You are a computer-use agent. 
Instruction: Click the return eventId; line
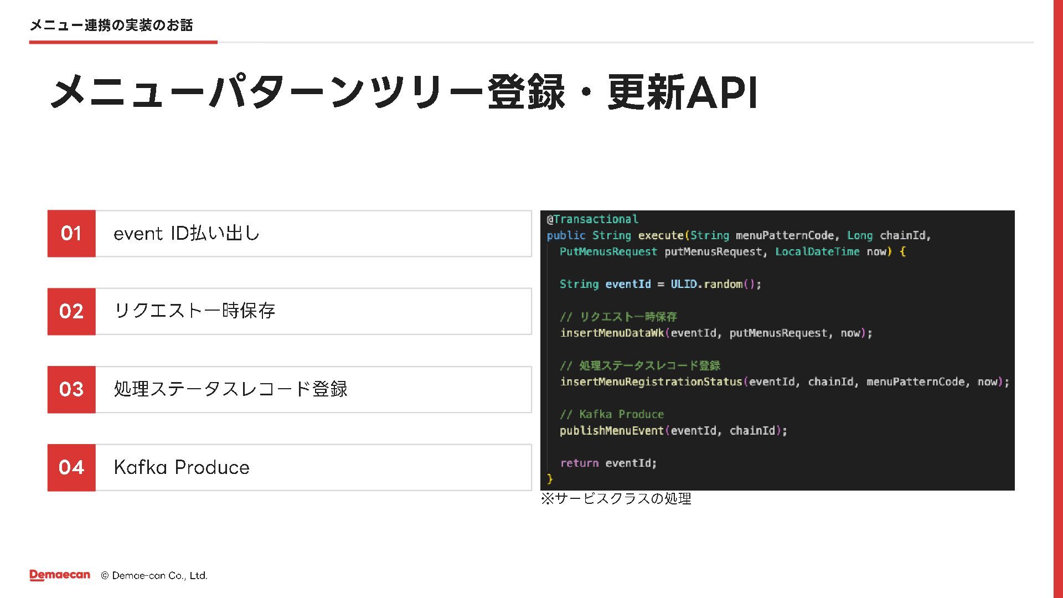608,463
